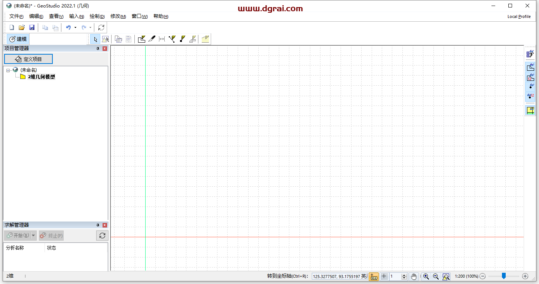The height and width of the screenshot is (284, 539).
Task: Select the arrow pointer tool
Action: [x=95, y=39]
